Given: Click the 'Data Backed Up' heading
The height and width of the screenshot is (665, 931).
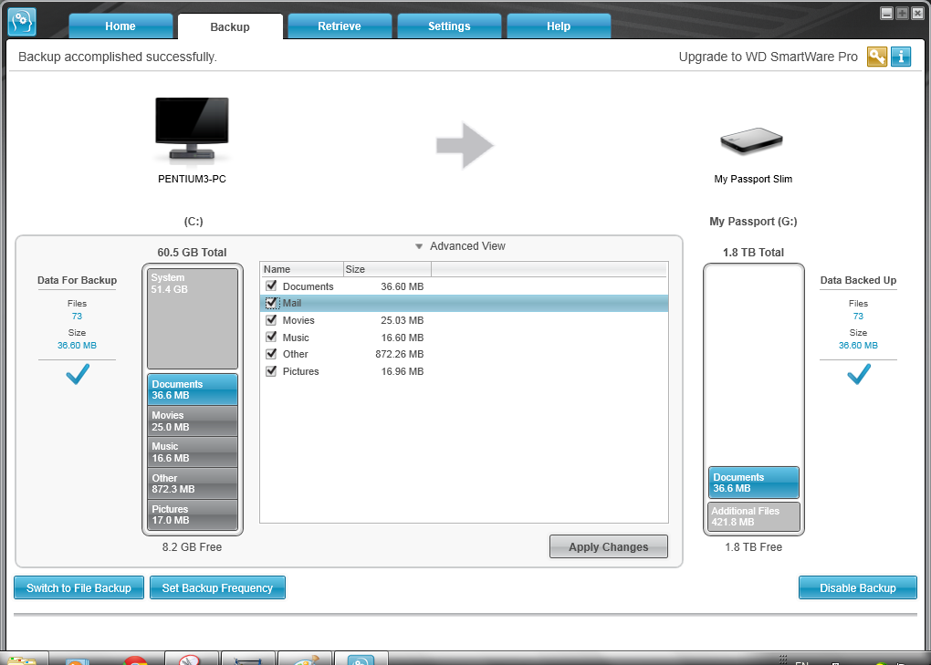Looking at the screenshot, I should [859, 280].
